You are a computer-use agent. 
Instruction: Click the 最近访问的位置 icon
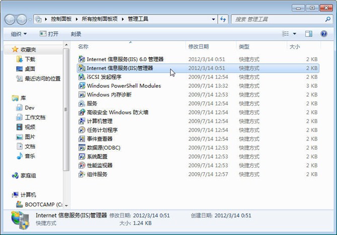pos(19,78)
